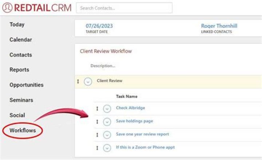Image resolution: width=262 pixels, height=160 pixels.
Task: Click the Description field
Action: pyautogui.click(x=103, y=66)
